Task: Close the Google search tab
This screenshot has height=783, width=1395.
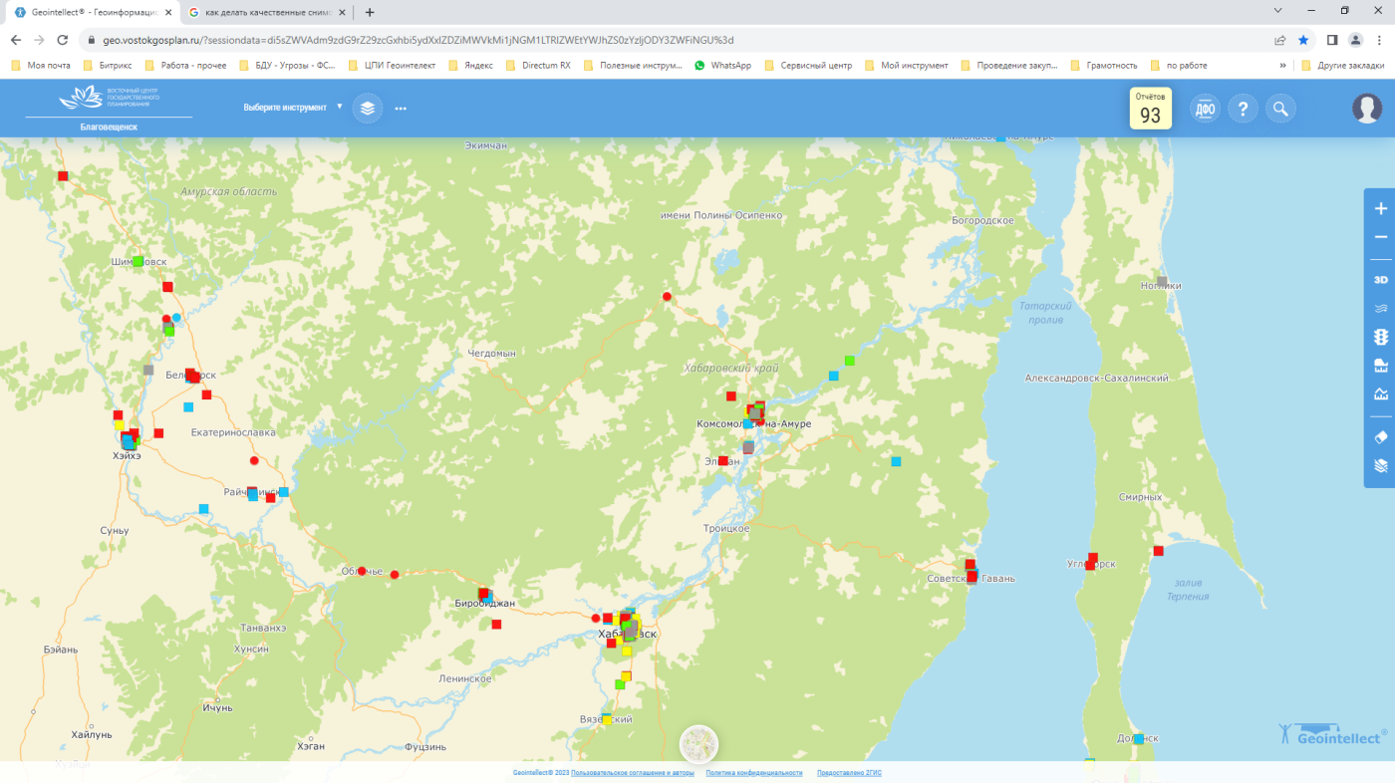Action: tap(342, 12)
